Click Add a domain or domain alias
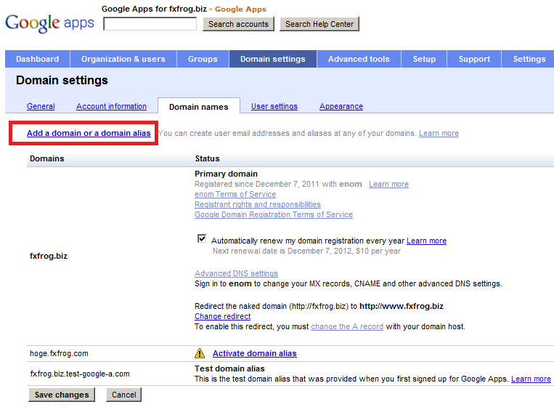This screenshot has height=415, width=554. 89,133
